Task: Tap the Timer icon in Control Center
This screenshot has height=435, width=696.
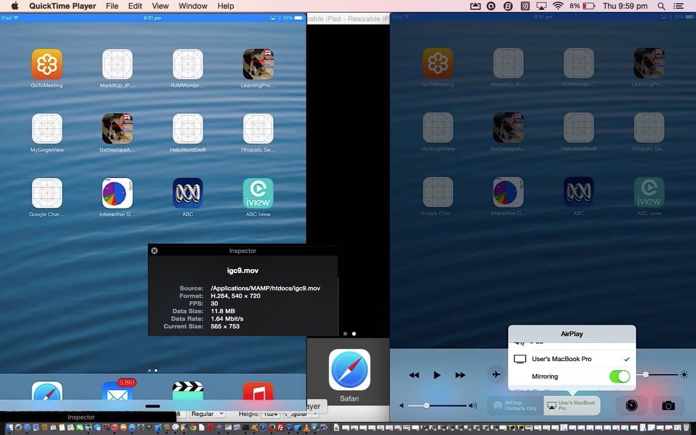Action: click(630, 405)
